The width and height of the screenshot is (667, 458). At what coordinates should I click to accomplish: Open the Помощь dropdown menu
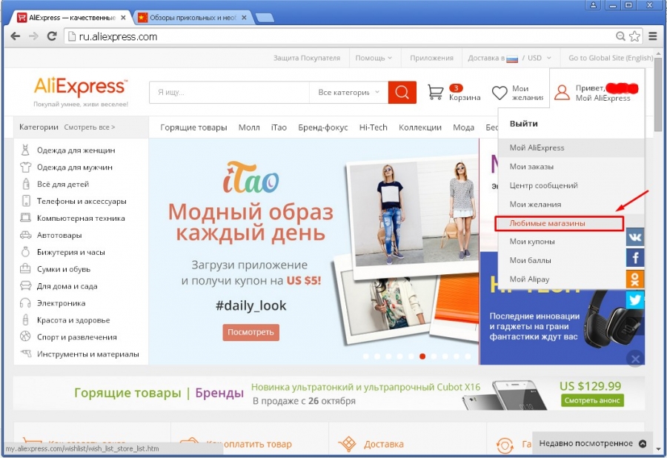tap(374, 58)
